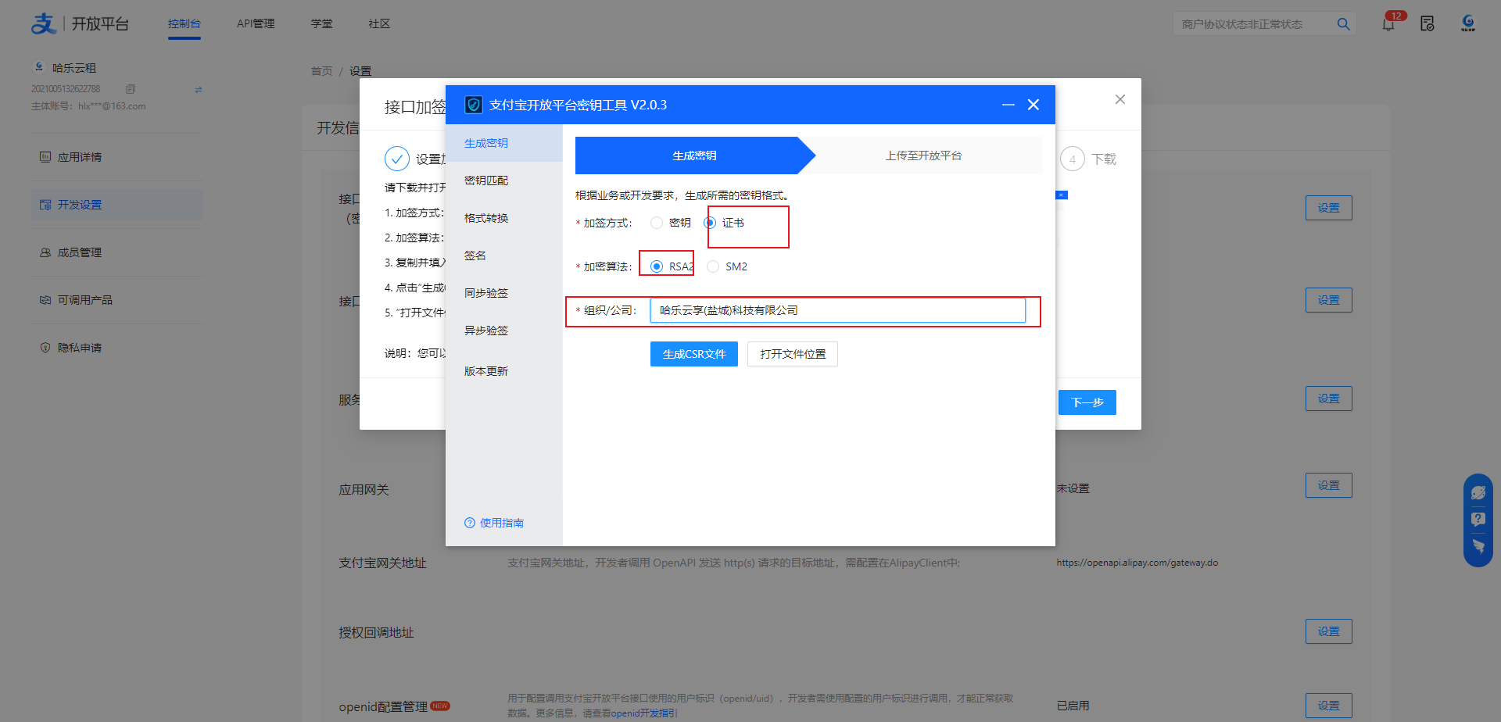1501x722 pixels.
Task: Click the step 4 下载 circle
Action: pos(1073,159)
